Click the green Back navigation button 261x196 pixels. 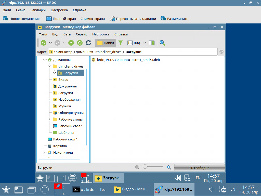[x=44, y=43]
